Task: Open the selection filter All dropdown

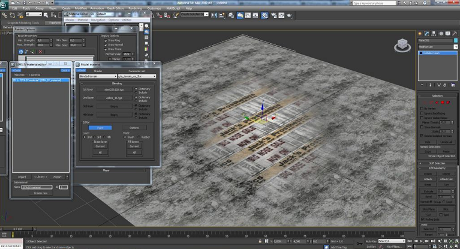Action: (x=34, y=14)
